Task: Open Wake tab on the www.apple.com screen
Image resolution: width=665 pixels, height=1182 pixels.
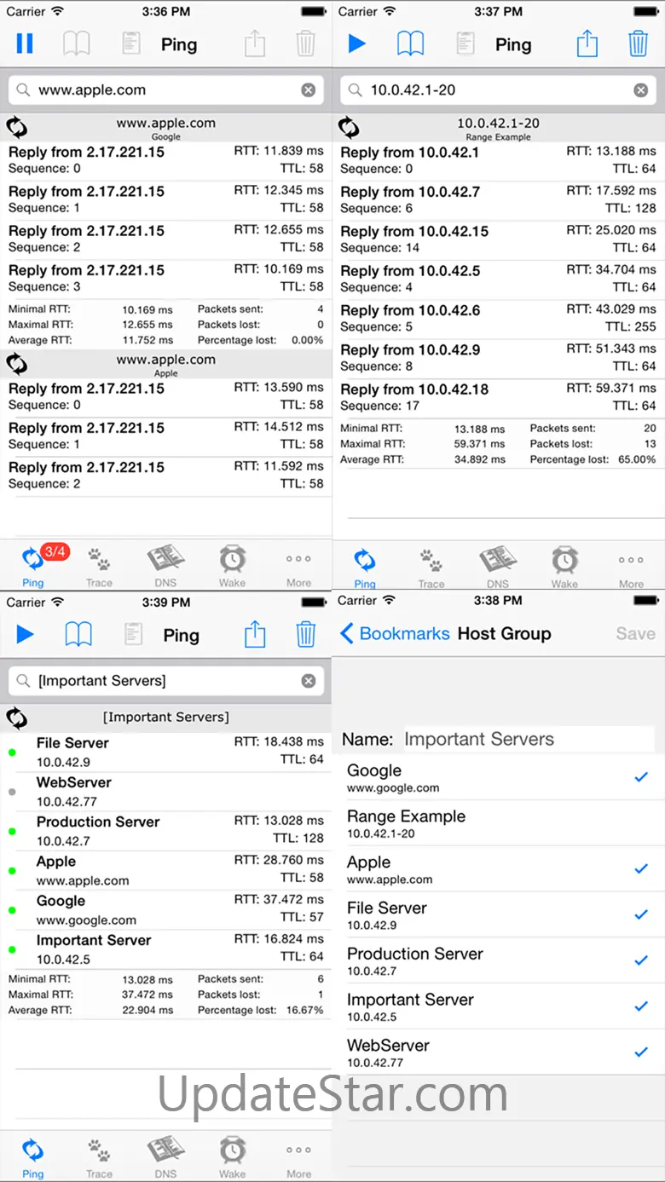Action: click(232, 566)
